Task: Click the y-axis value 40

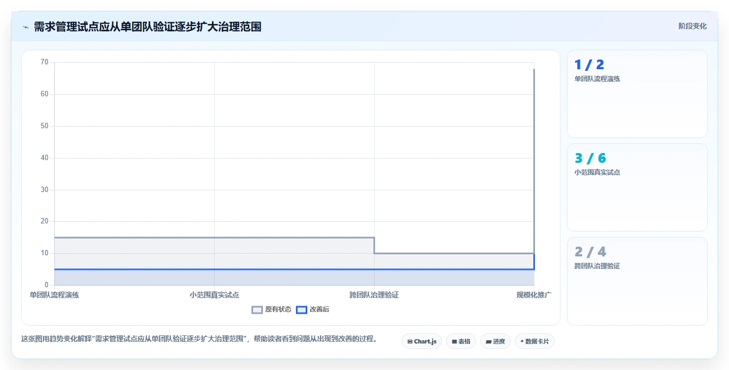Action: click(x=44, y=158)
